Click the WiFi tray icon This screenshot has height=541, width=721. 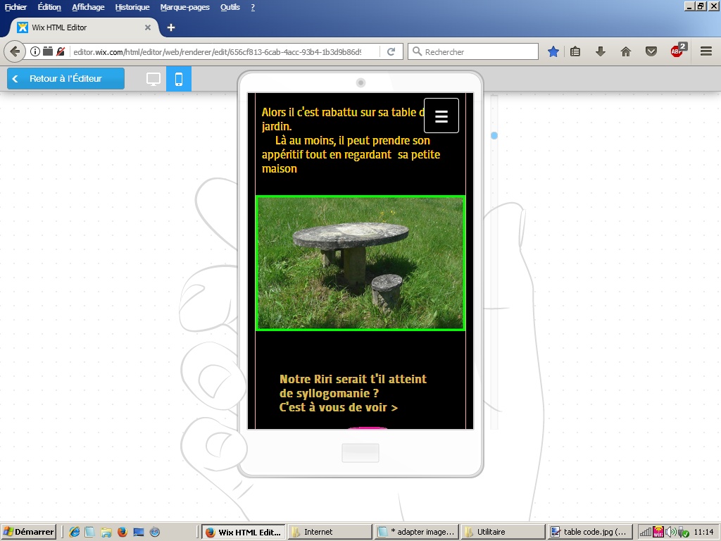coord(658,532)
